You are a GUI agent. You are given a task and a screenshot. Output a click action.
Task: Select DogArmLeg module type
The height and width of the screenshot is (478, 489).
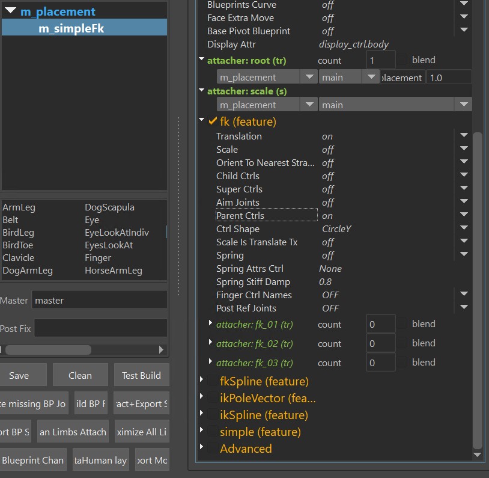[28, 271]
